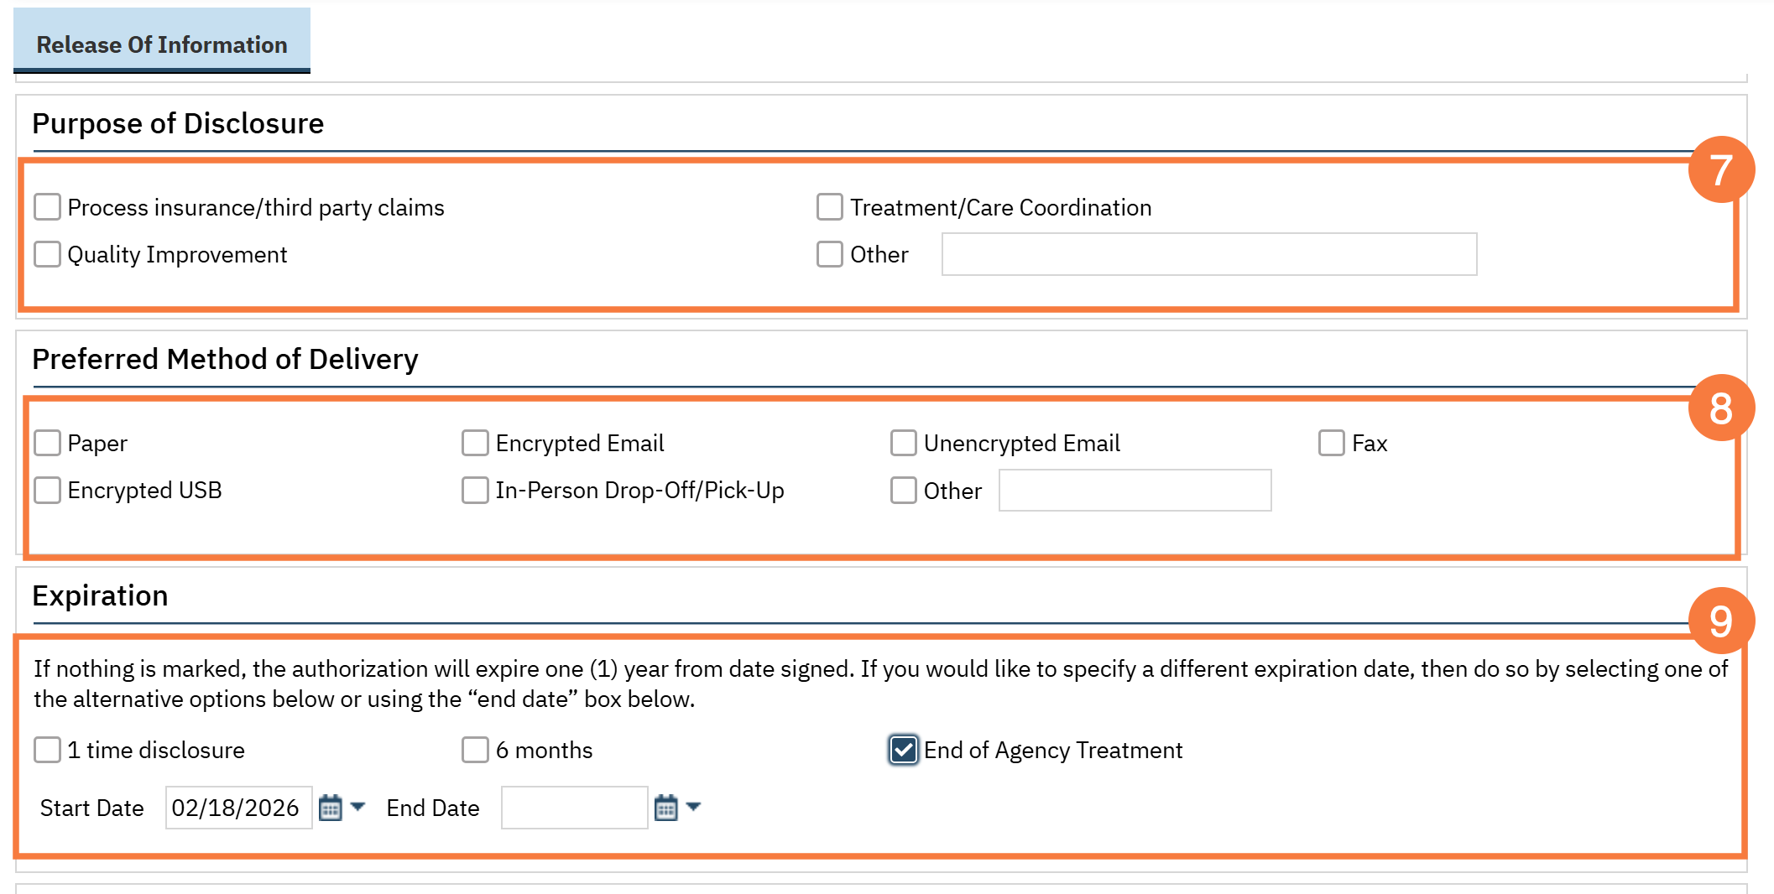Click the Purpose of Disclosure Other text field
This screenshot has height=894, width=1774.
point(1208,254)
